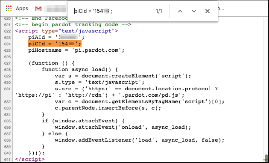
Task: Click the c.parentNode.insertBefore(s, c) line
Action: coord(108,108)
